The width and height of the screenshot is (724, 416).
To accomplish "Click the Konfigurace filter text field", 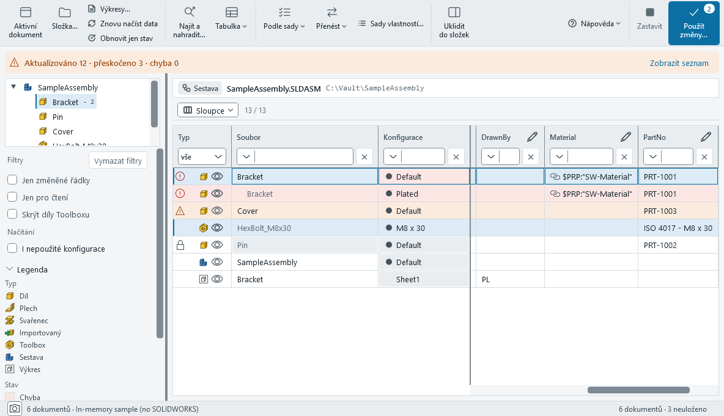I will [x=414, y=157].
